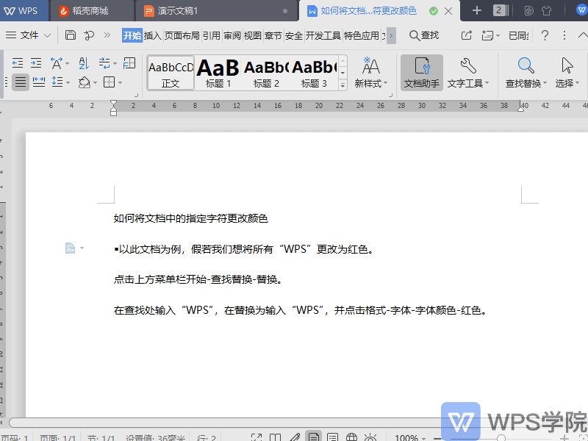Switch to the 视图 ribbon tab
The height and width of the screenshot is (441, 588).
coord(252,35)
